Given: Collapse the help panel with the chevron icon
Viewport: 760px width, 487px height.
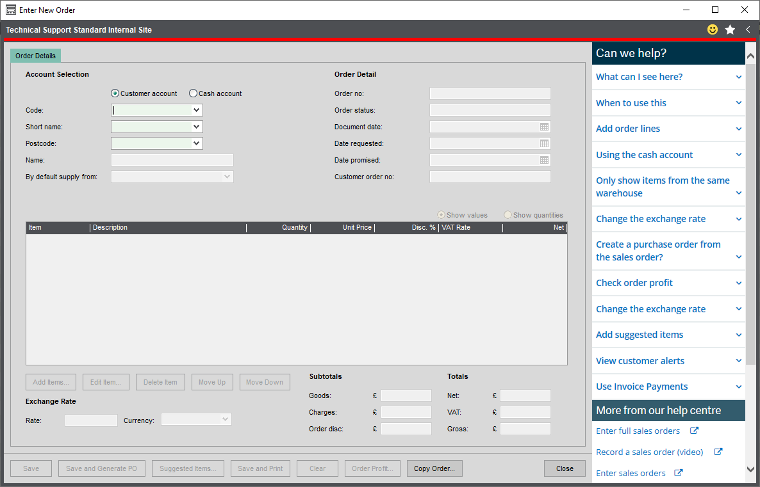Looking at the screenshot, I should pyautogui.click(x=747, y=29).
